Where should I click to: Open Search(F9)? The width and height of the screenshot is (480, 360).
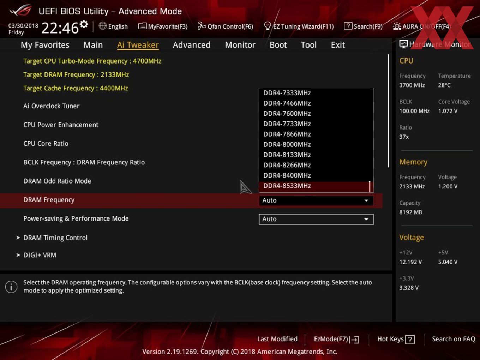(x=363, y=26)
